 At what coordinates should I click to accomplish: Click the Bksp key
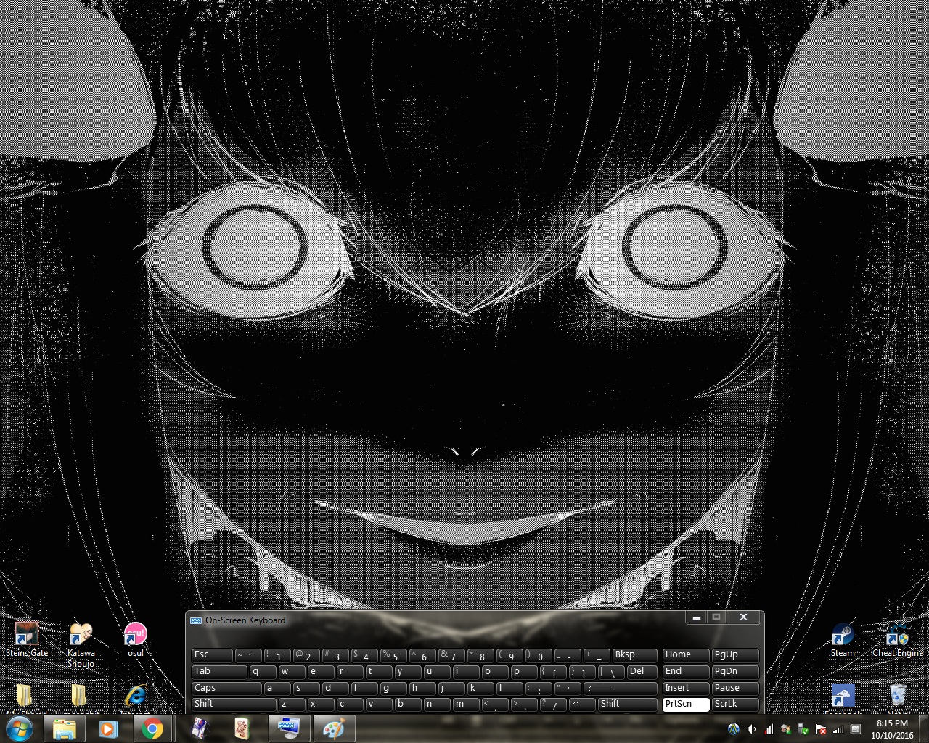[x=635, y=655]
